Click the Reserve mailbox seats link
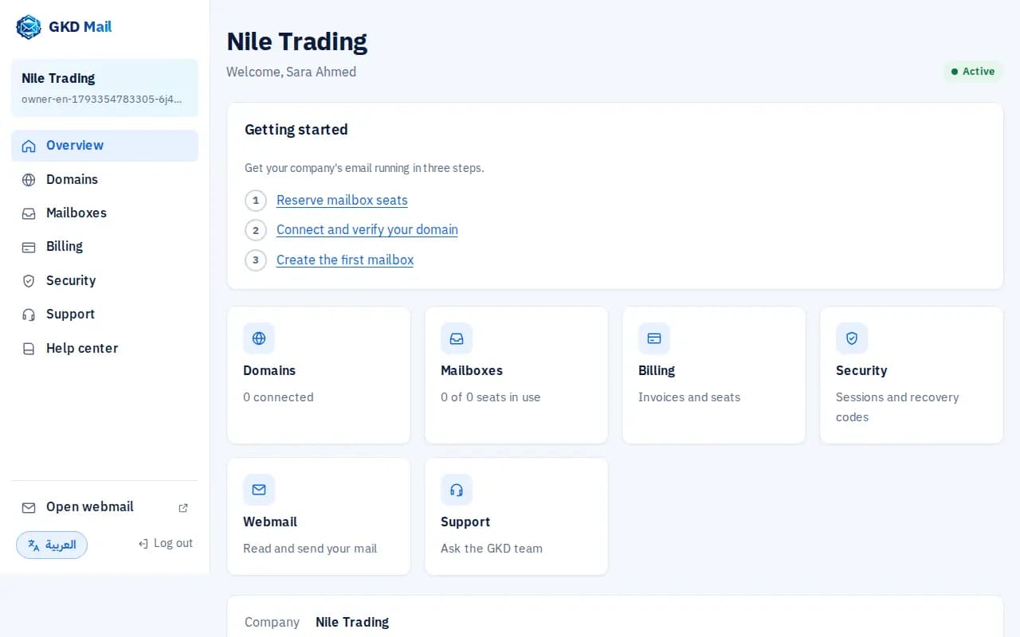Viewport: 1020px width, 637px height. [x=342, y=201]
